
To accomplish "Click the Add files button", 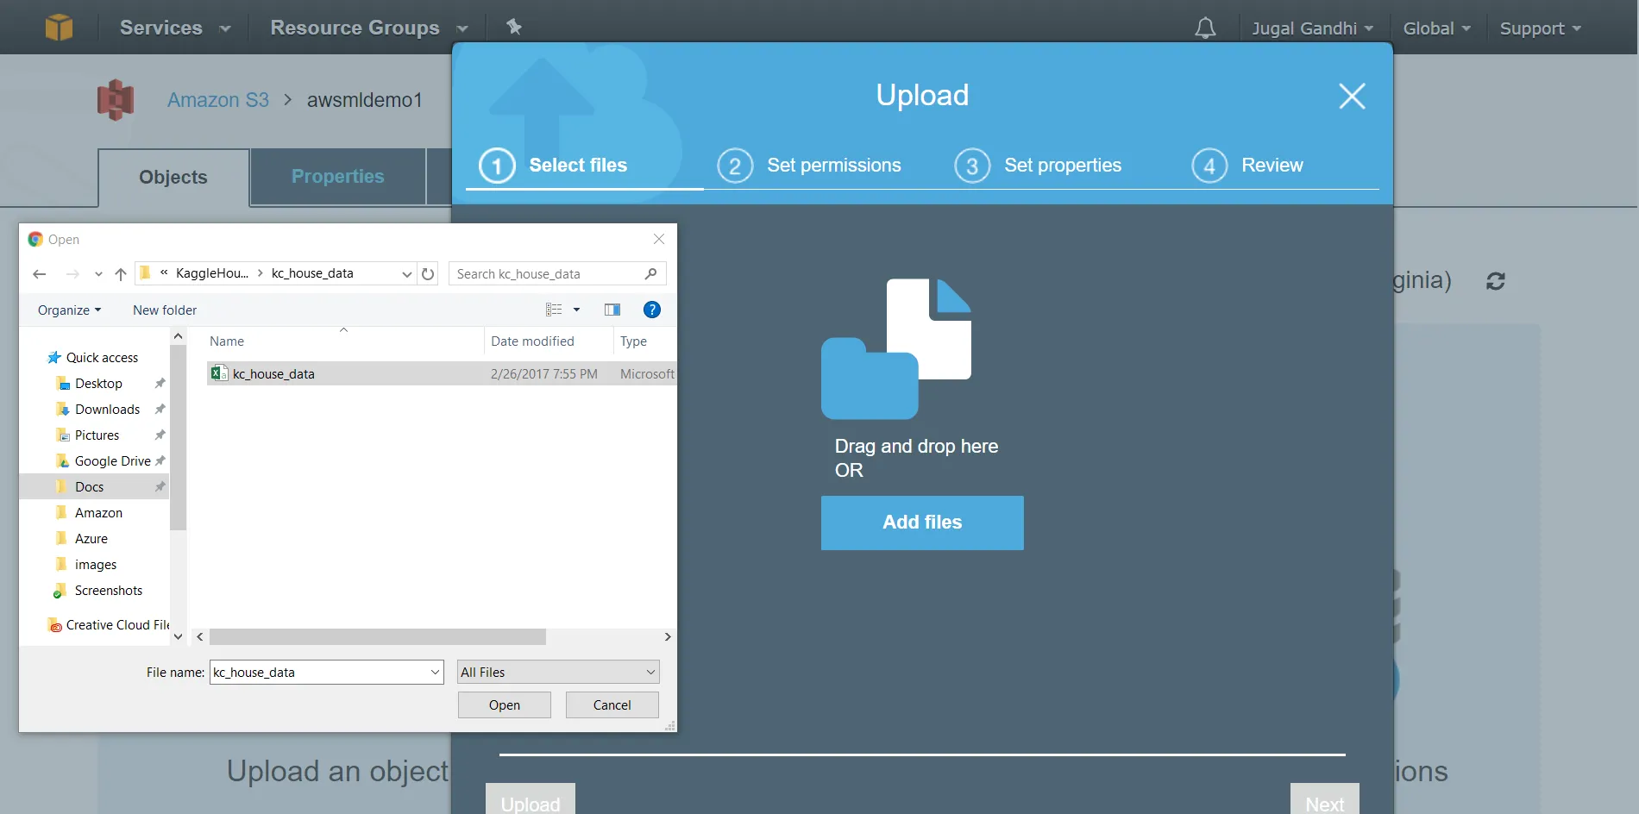I will [922, 523].
